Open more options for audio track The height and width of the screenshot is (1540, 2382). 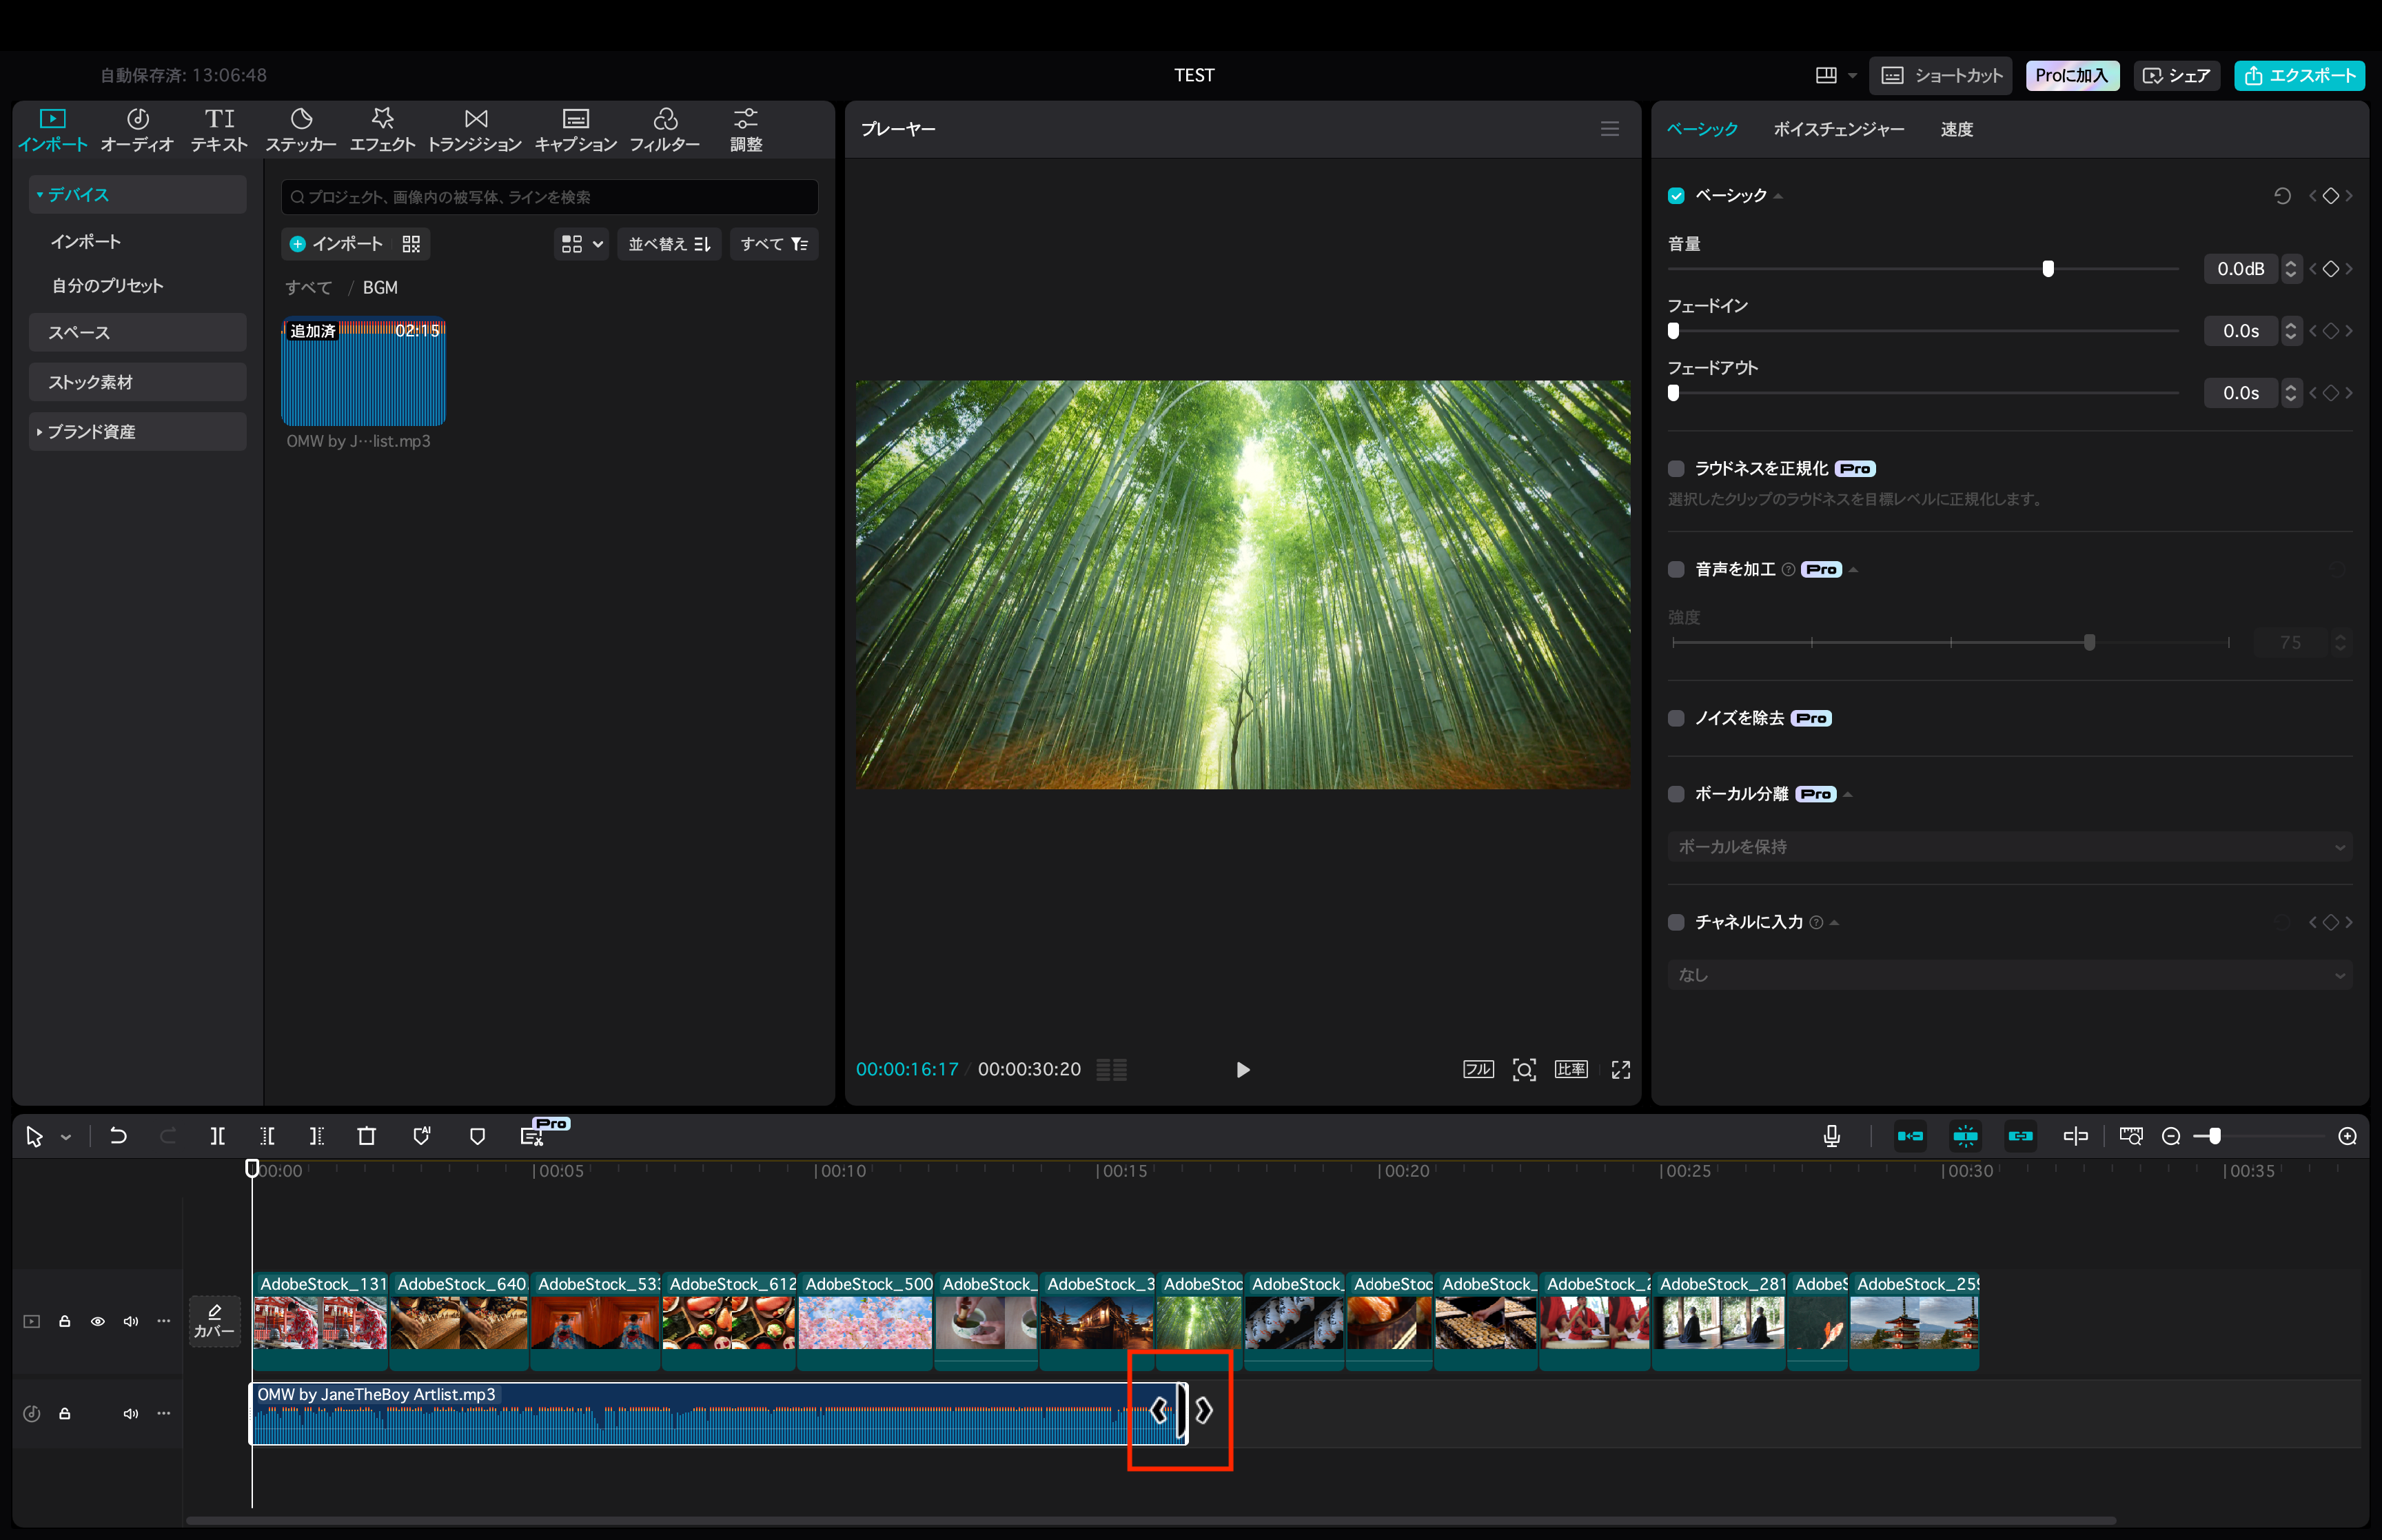tap(164, 1414)
